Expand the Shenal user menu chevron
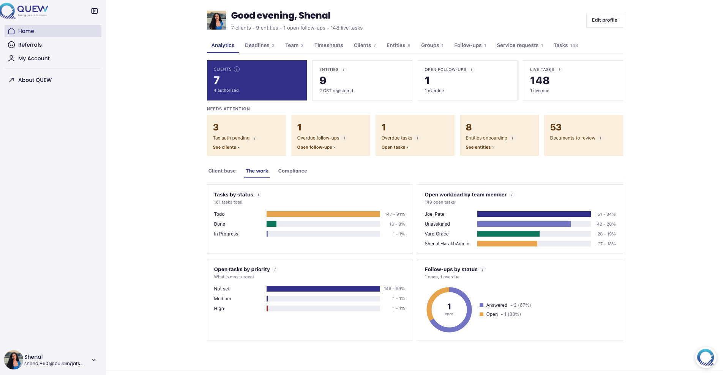Screen dimensions: 723x375 [94, 360]
